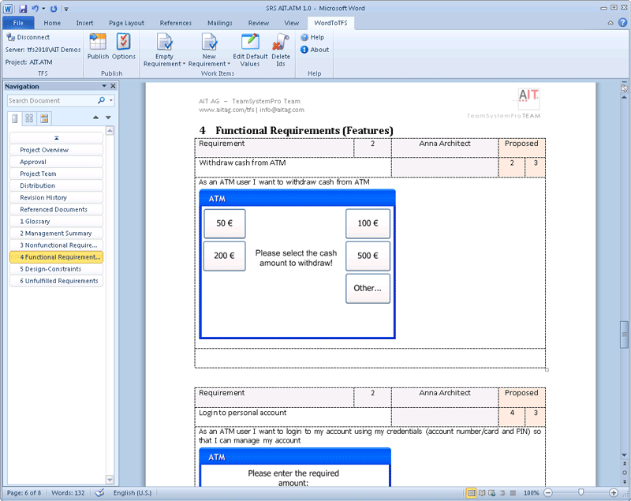631x501 pixels.
Task: Switch to the Review tab
Action: coord(258,23)
